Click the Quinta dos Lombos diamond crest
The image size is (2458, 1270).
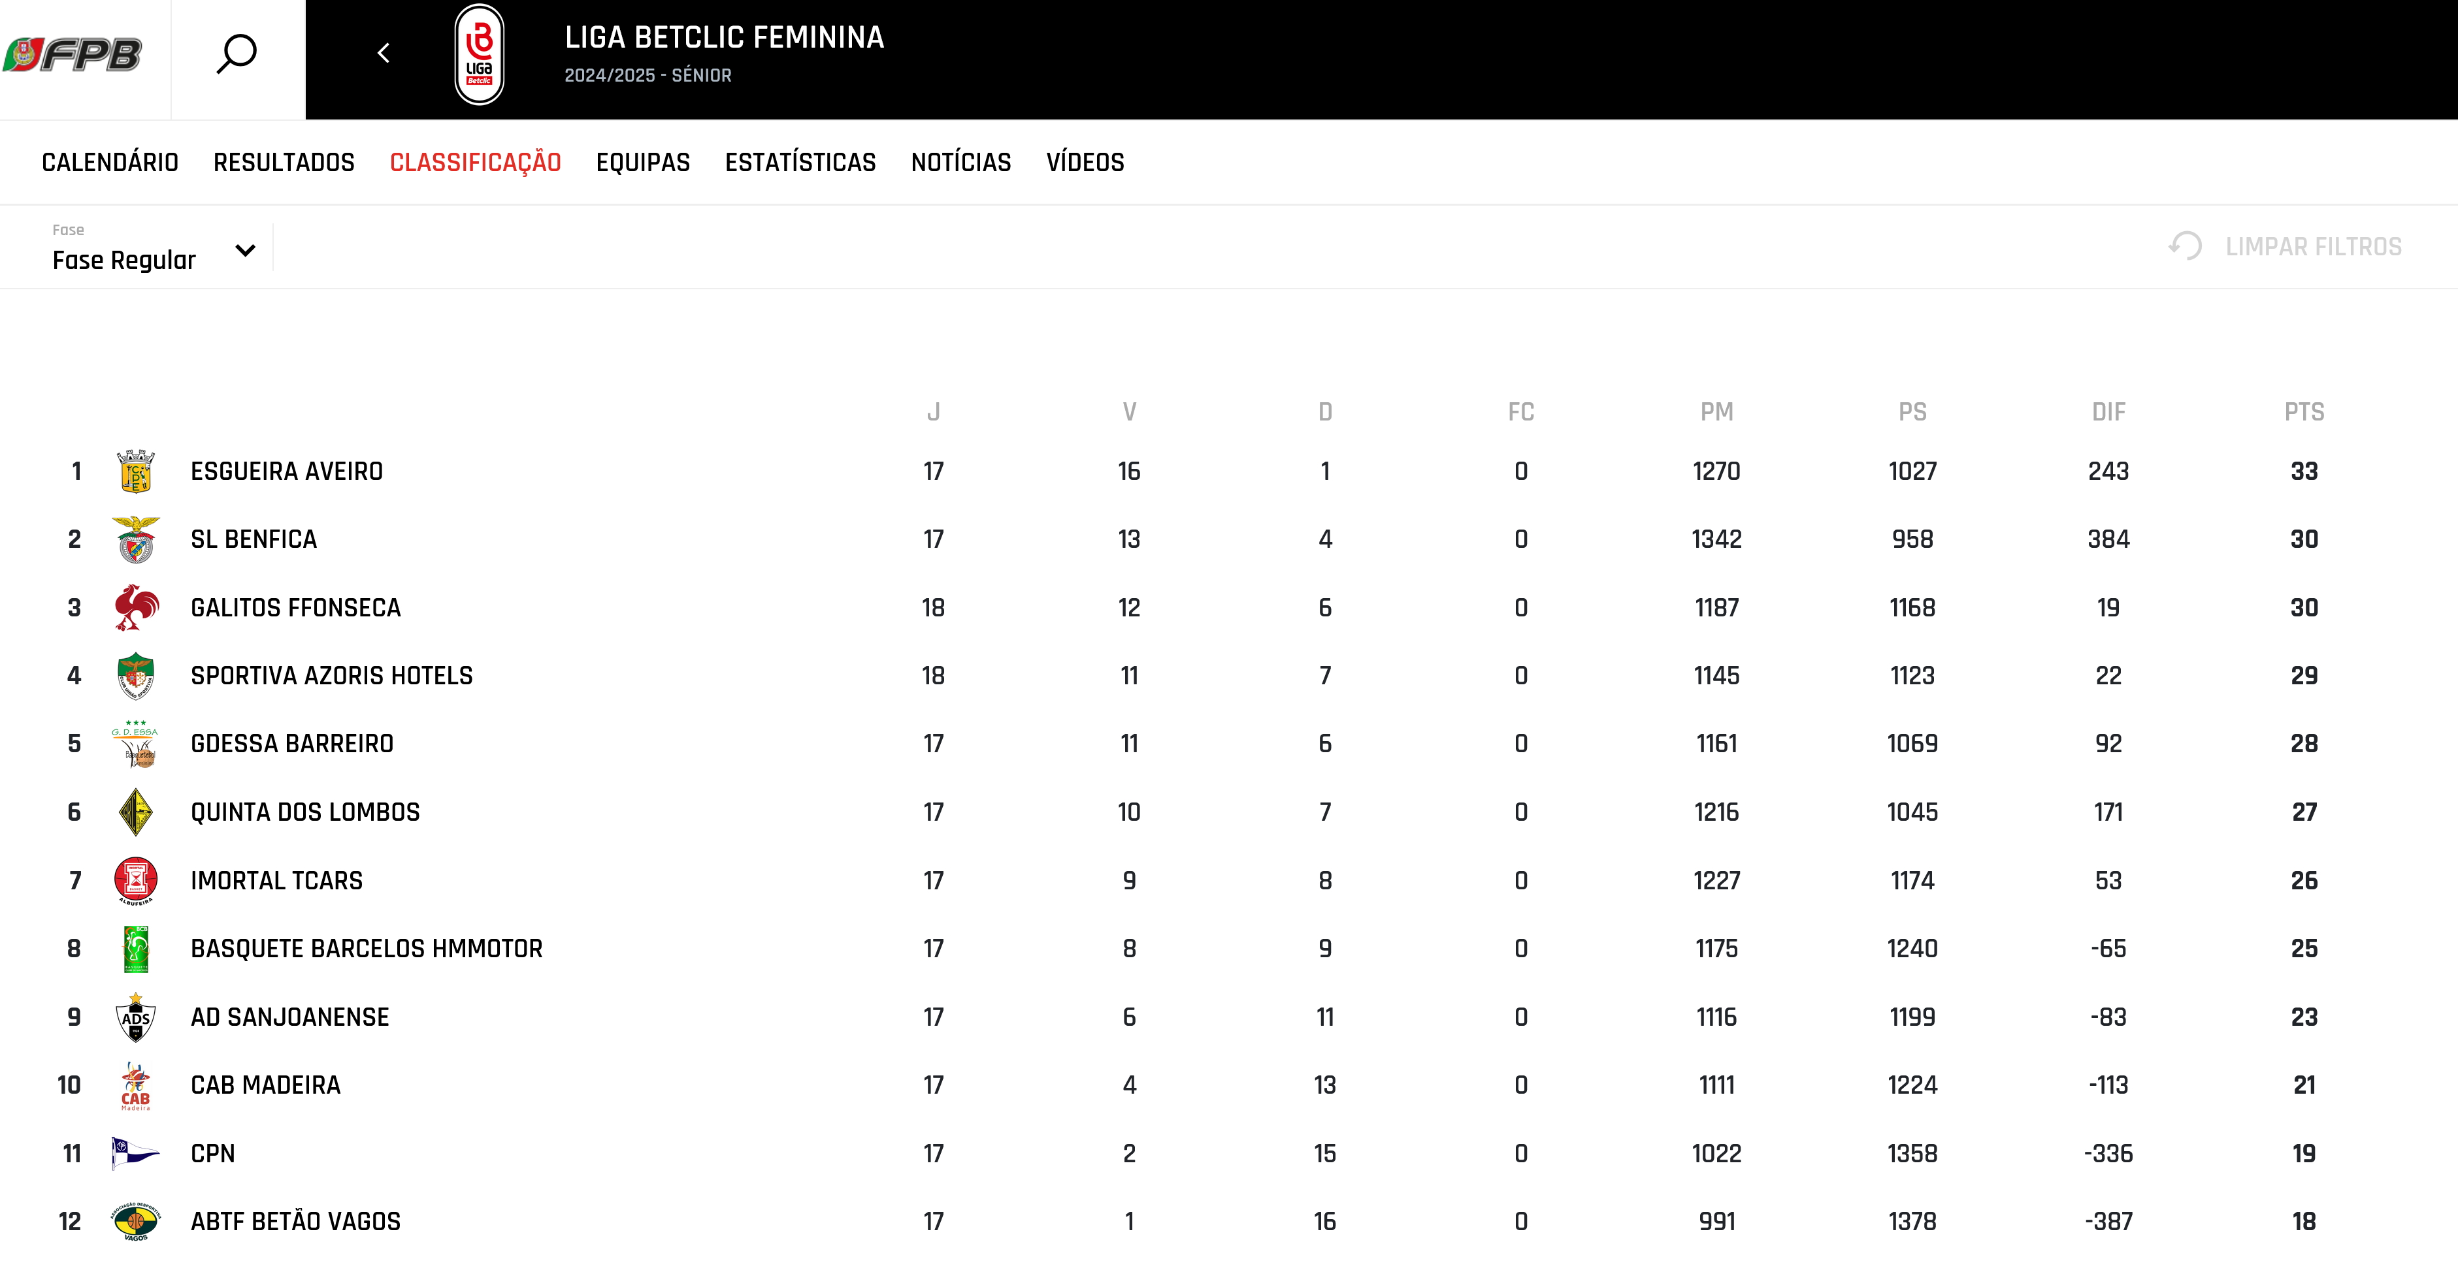pos(135,812)
